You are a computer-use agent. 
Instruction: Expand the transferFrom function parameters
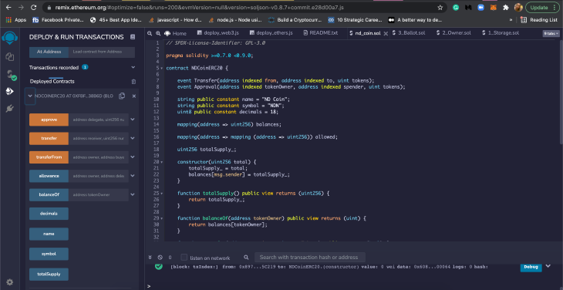[133, 157]
